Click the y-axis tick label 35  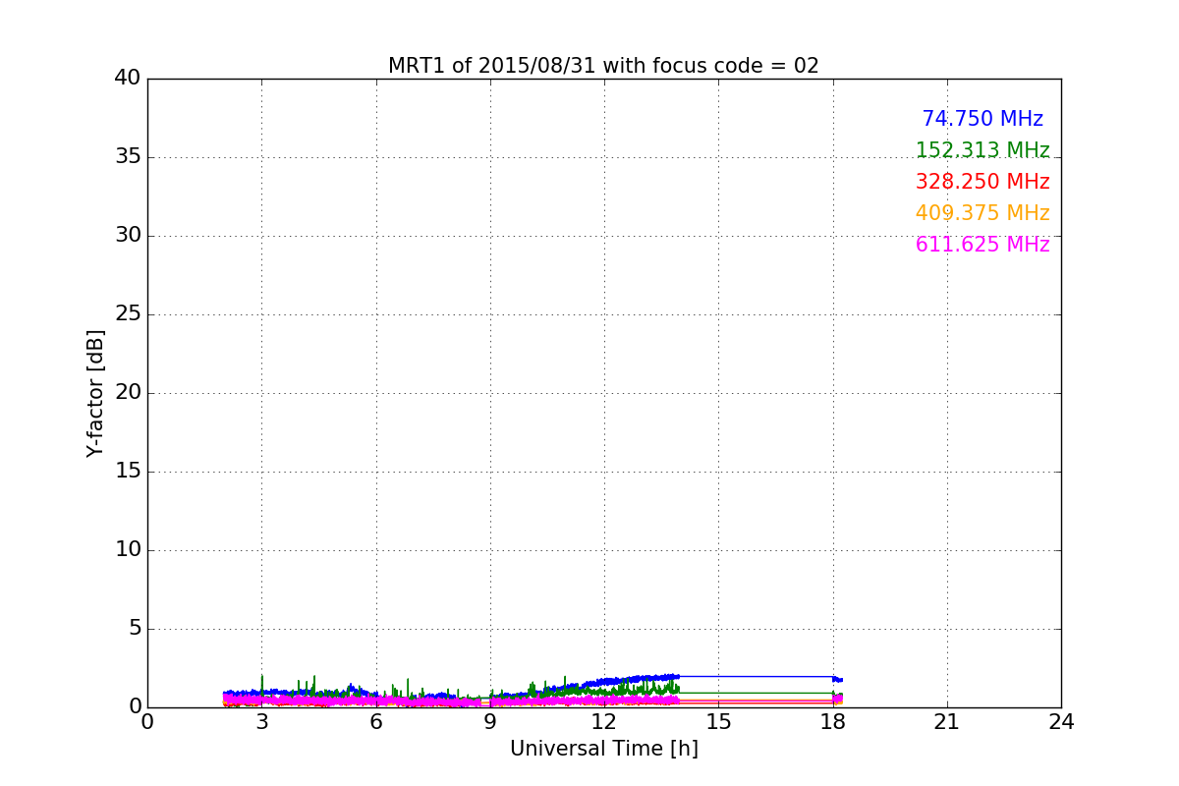(128, 157)
